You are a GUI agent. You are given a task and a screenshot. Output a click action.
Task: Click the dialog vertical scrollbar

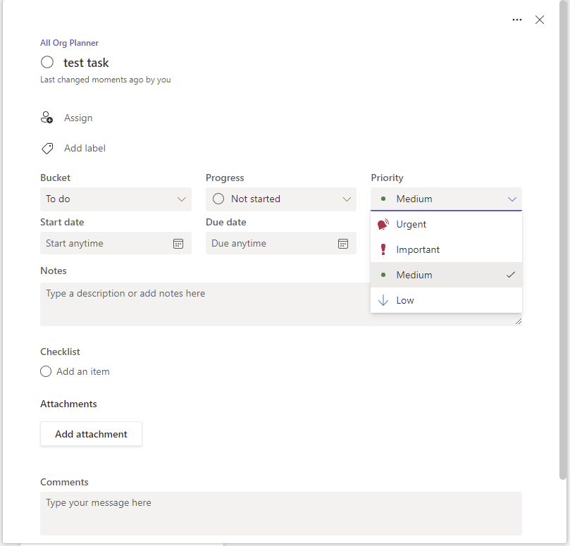coord(563,240)
